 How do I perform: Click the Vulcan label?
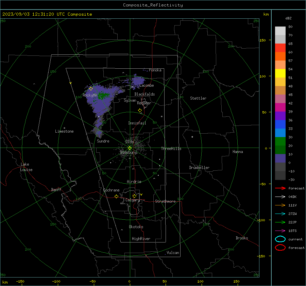(x=173, y=253)
